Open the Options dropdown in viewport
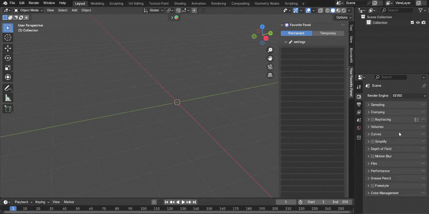The image size is (429, 214). pos(344,17)
